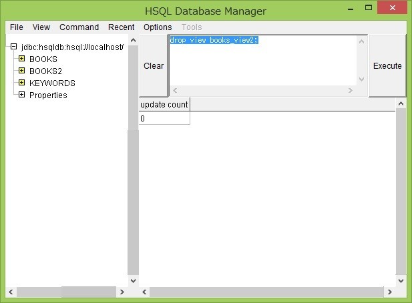Open the Recent menu
The height and width of the screenshot is (303, 412).
point(121,27)
